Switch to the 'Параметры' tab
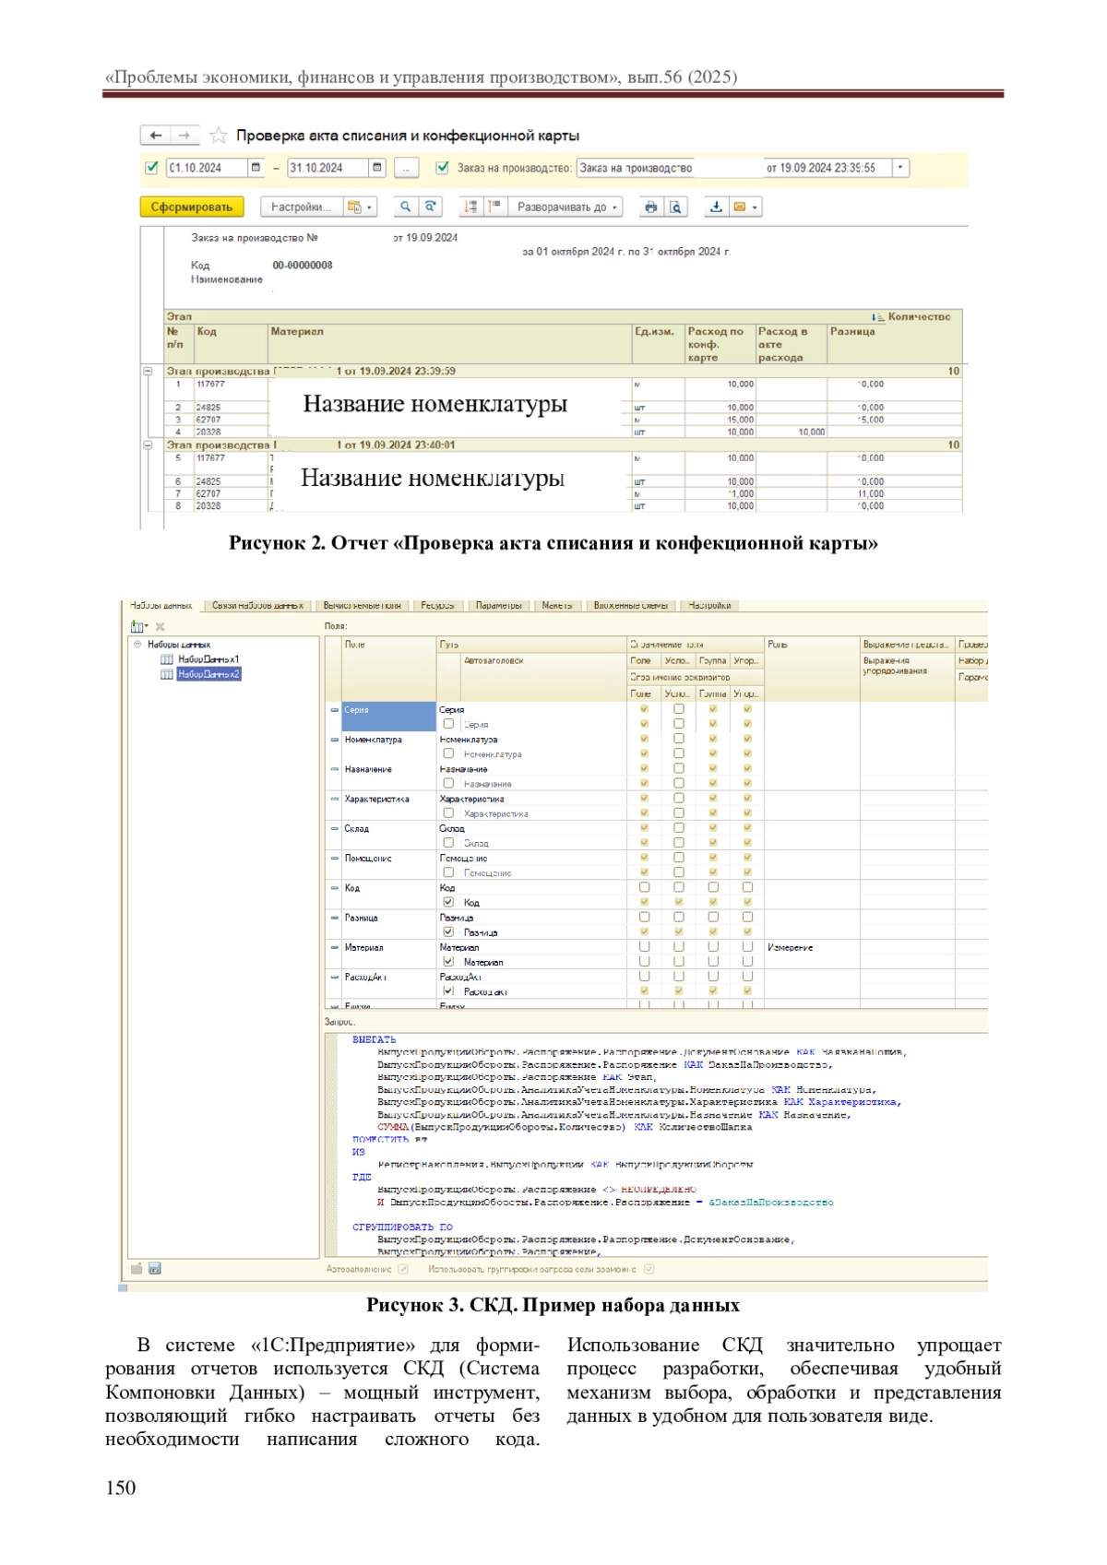1107x1565 pixels. (498, 606)
